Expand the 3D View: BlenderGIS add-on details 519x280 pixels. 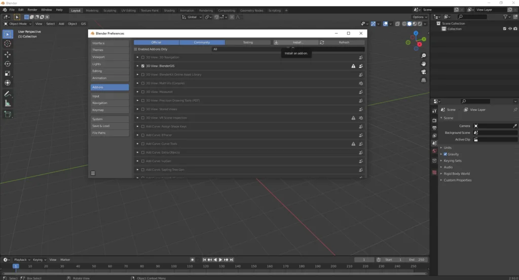pyautogui.click(x=138, y=66)
